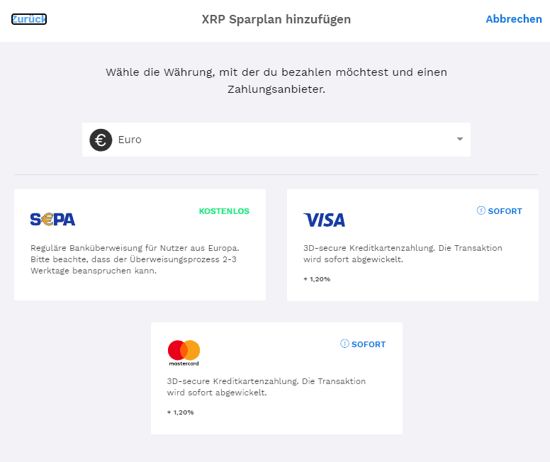Viewport: 550px width, 462px height.
Task: Click the + 1,20% fee on the VISA card
Action: click(x=317, y=279)
